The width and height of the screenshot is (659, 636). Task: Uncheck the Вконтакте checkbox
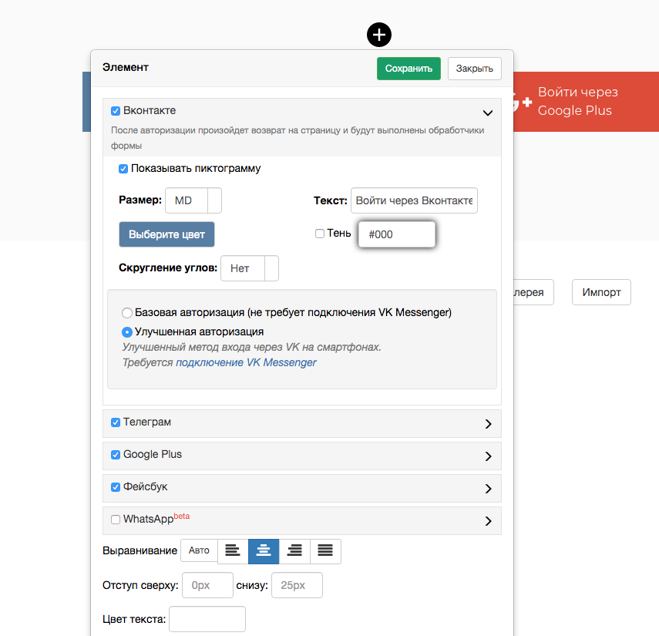click(x=116, y=111)
